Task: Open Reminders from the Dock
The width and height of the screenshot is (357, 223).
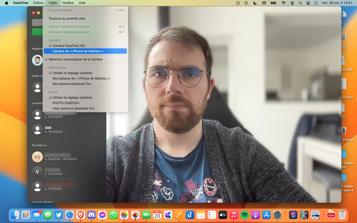Action: tap(212, 215)
